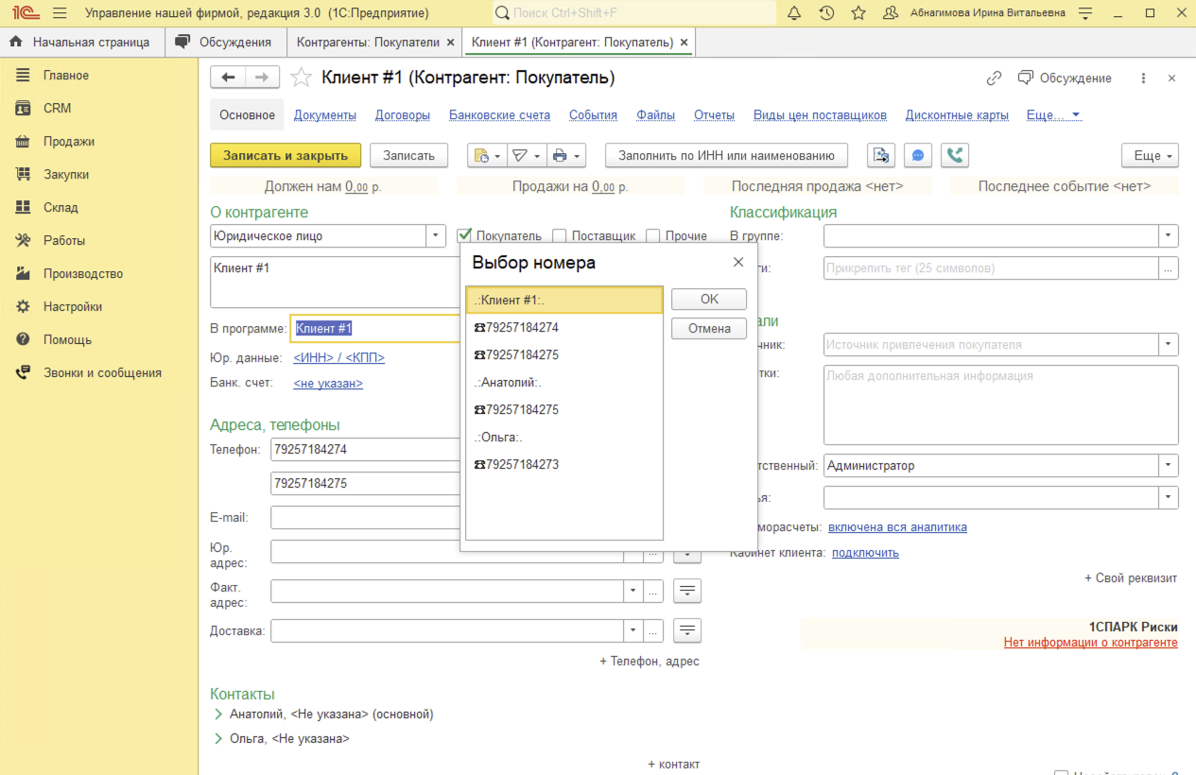Click the ИНН / КПП link

click(338, 357)
